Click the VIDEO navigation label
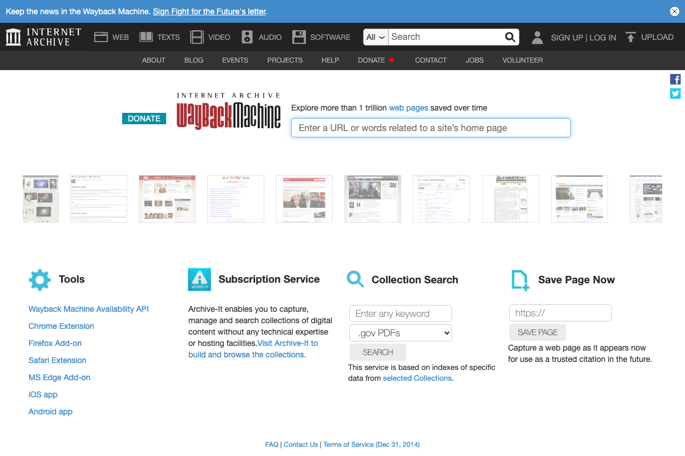Viewport: 685px width, 456px height. coord(219,37)
